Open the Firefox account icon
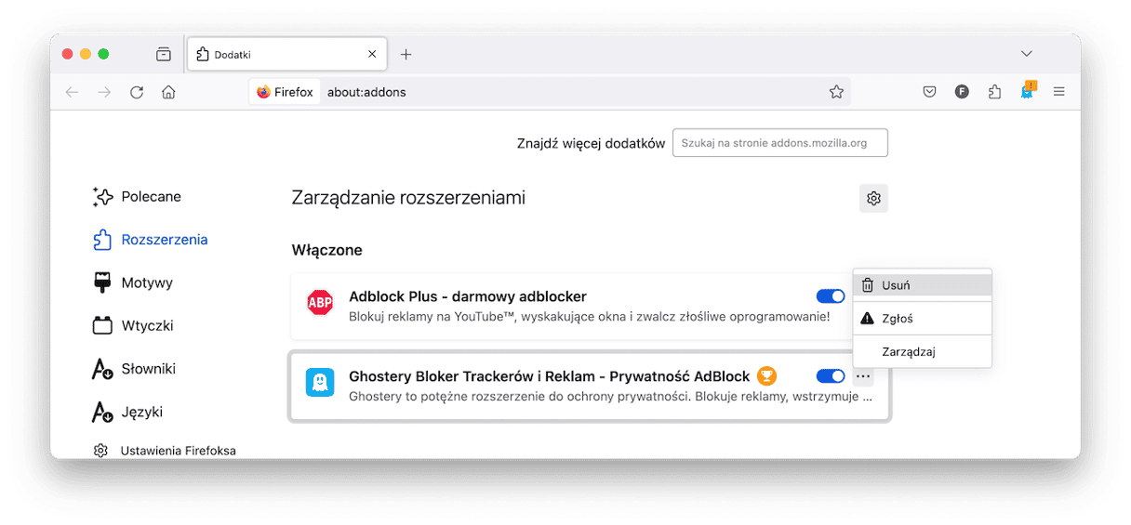 (x=962, y=92)
